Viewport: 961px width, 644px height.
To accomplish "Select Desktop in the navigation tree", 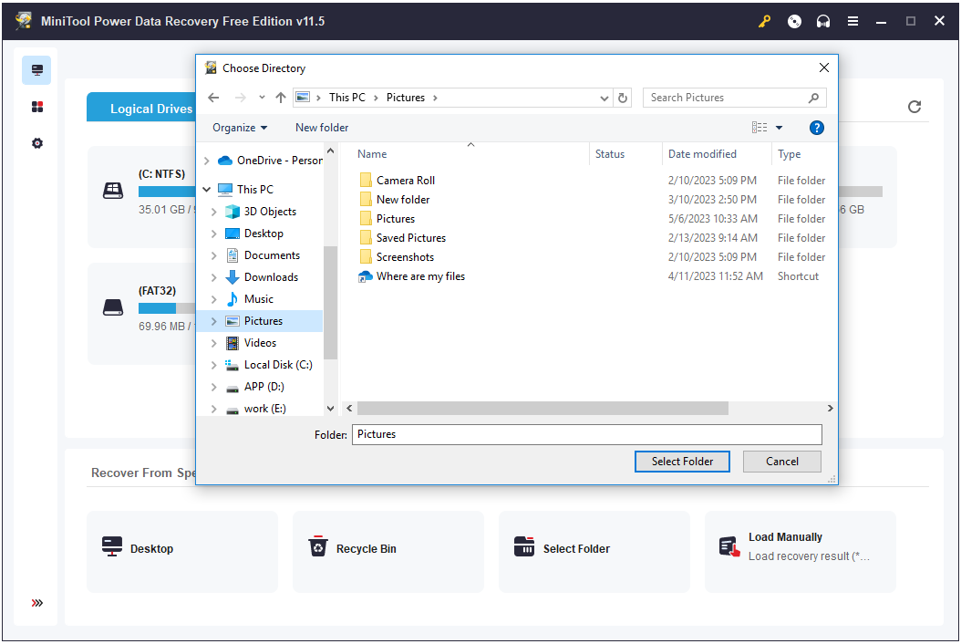I will click(263, 234).
